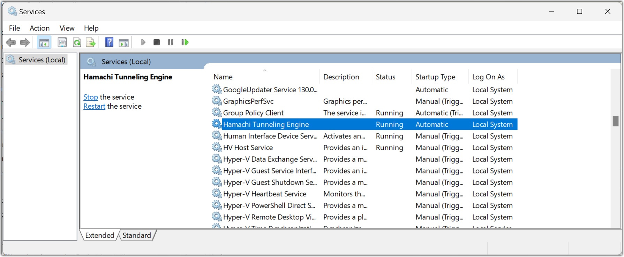Viewport: 624px width, 257px height.
Task: Click 'Graphics per...' description cell
Action: (x=345, y=101)
